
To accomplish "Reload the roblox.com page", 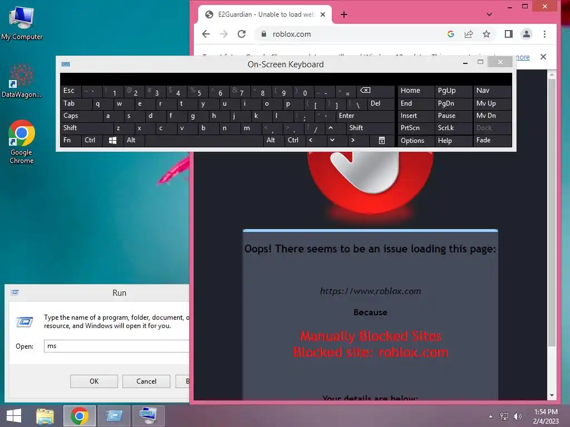I will (x=242, y=34).
